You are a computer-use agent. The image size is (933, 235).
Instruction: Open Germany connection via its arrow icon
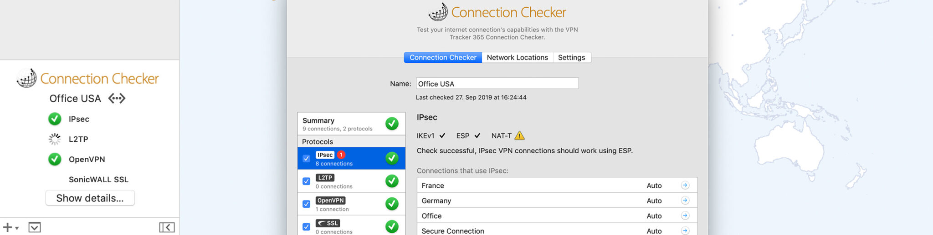[x=685, y=200]
